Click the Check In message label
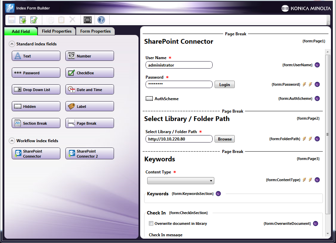 [166, 235]
